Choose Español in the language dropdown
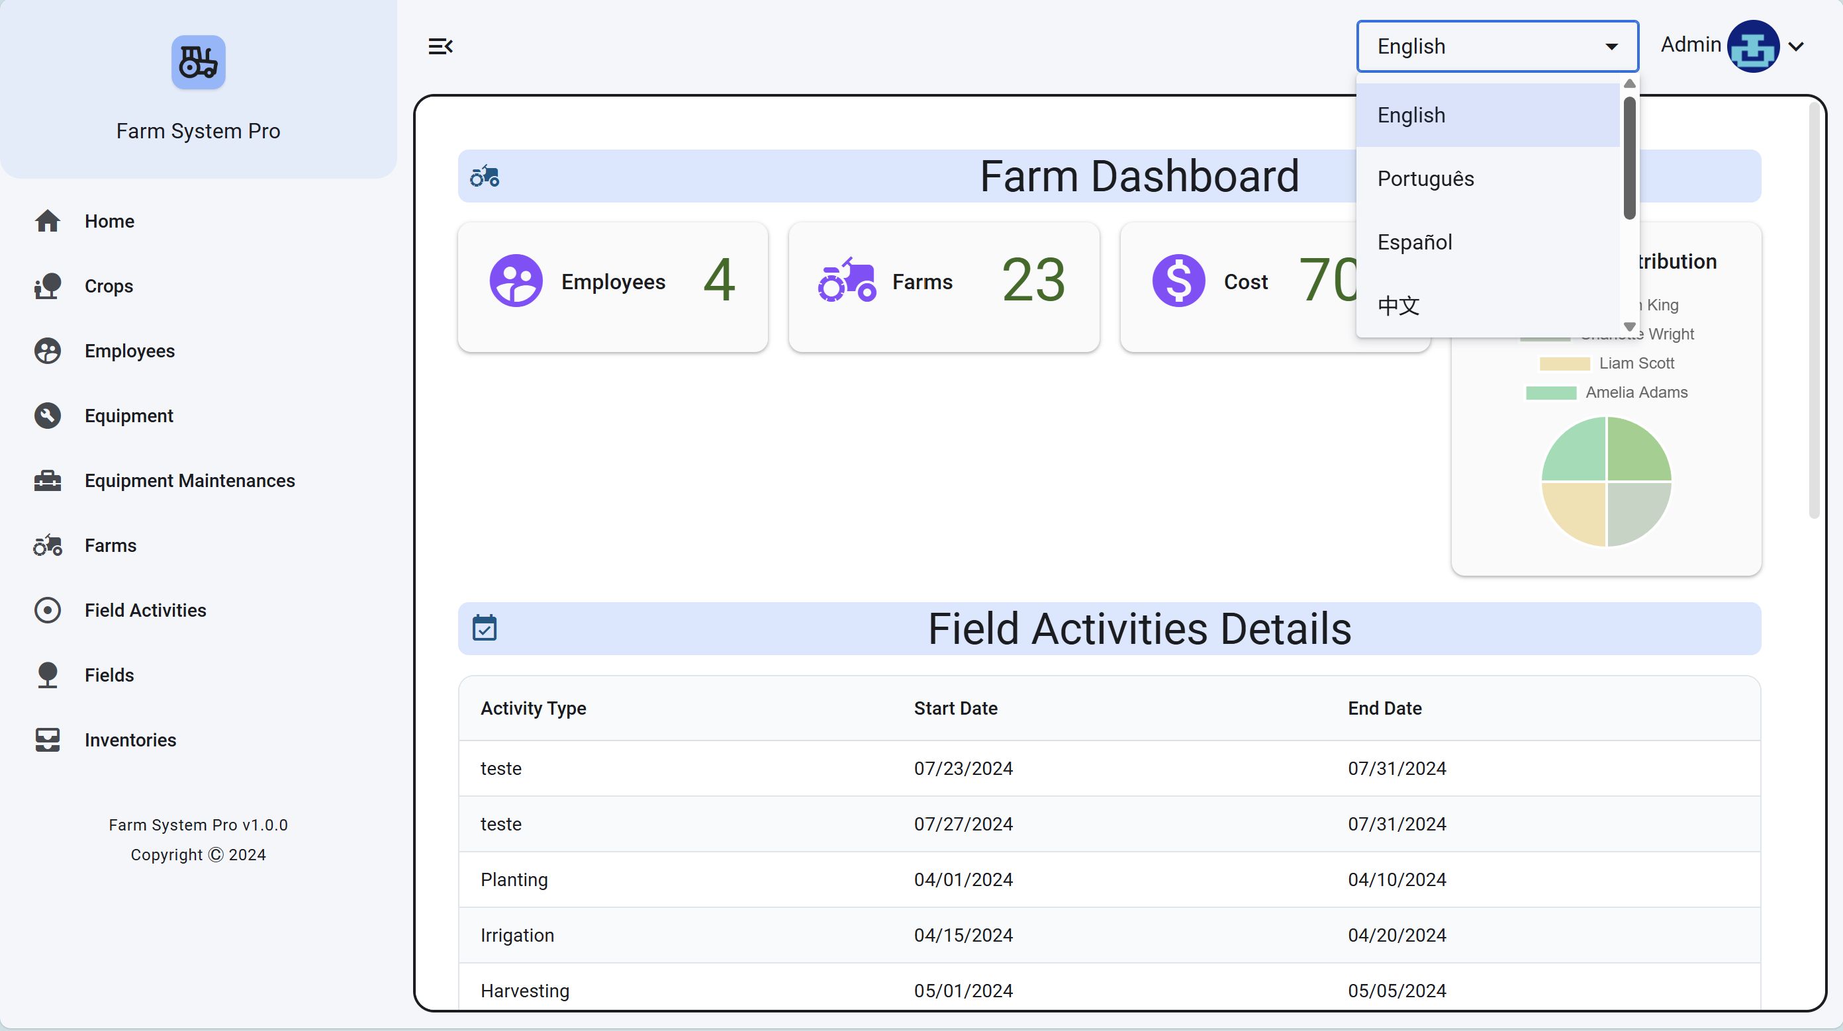 click(1415, 242)
